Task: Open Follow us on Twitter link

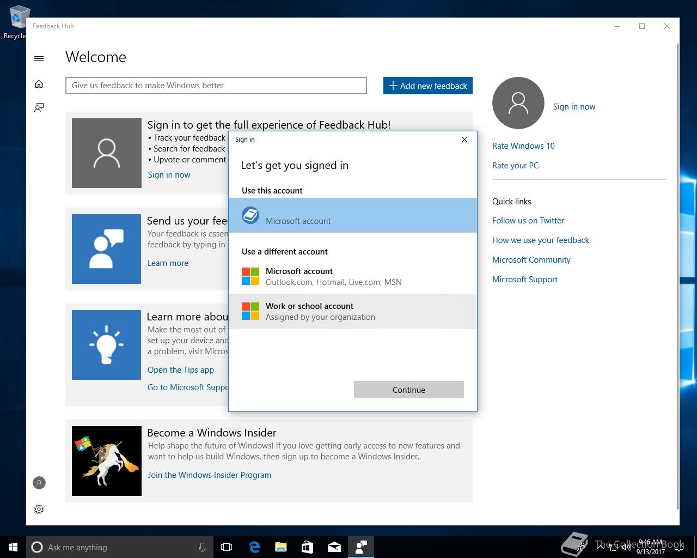Action: point(528,221)
